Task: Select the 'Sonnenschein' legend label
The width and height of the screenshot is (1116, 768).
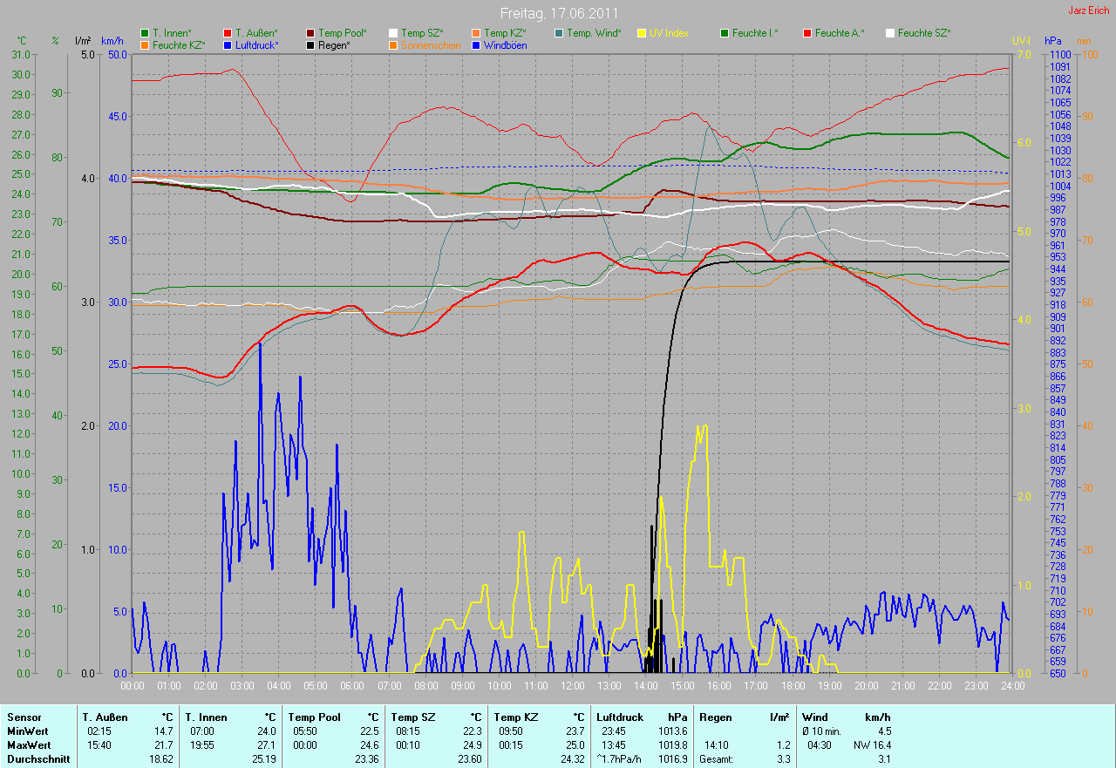Action: [431, 44]
